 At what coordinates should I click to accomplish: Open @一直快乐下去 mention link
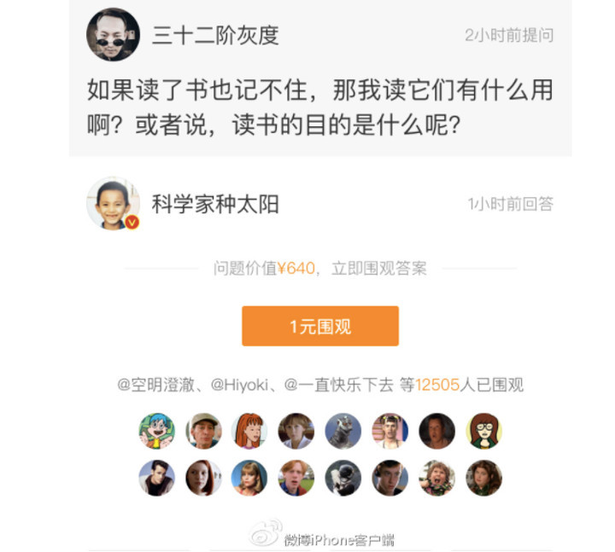coord(338,385)
